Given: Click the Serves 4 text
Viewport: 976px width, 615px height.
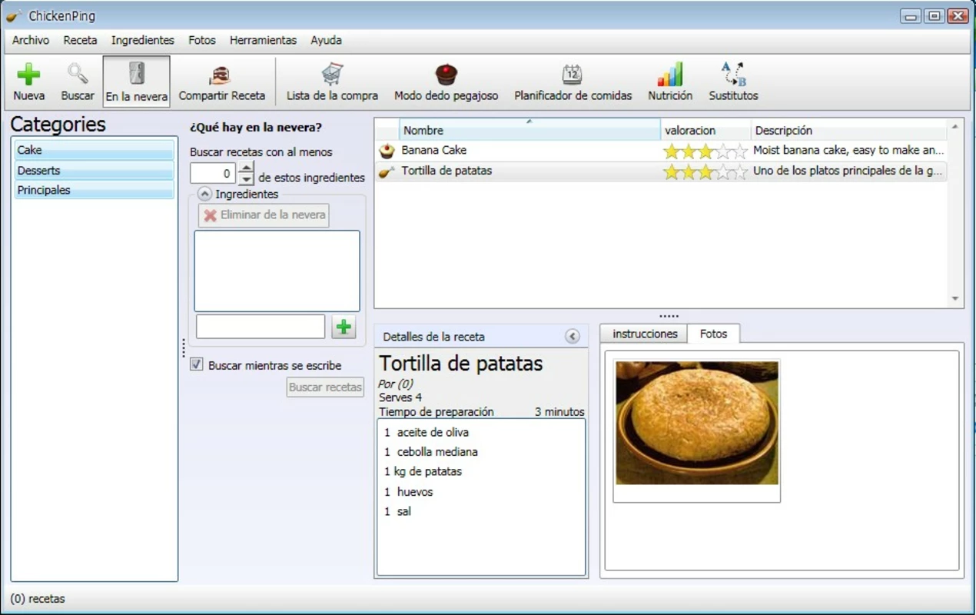Looking at the screenshot, I should (x=400, y=397).
